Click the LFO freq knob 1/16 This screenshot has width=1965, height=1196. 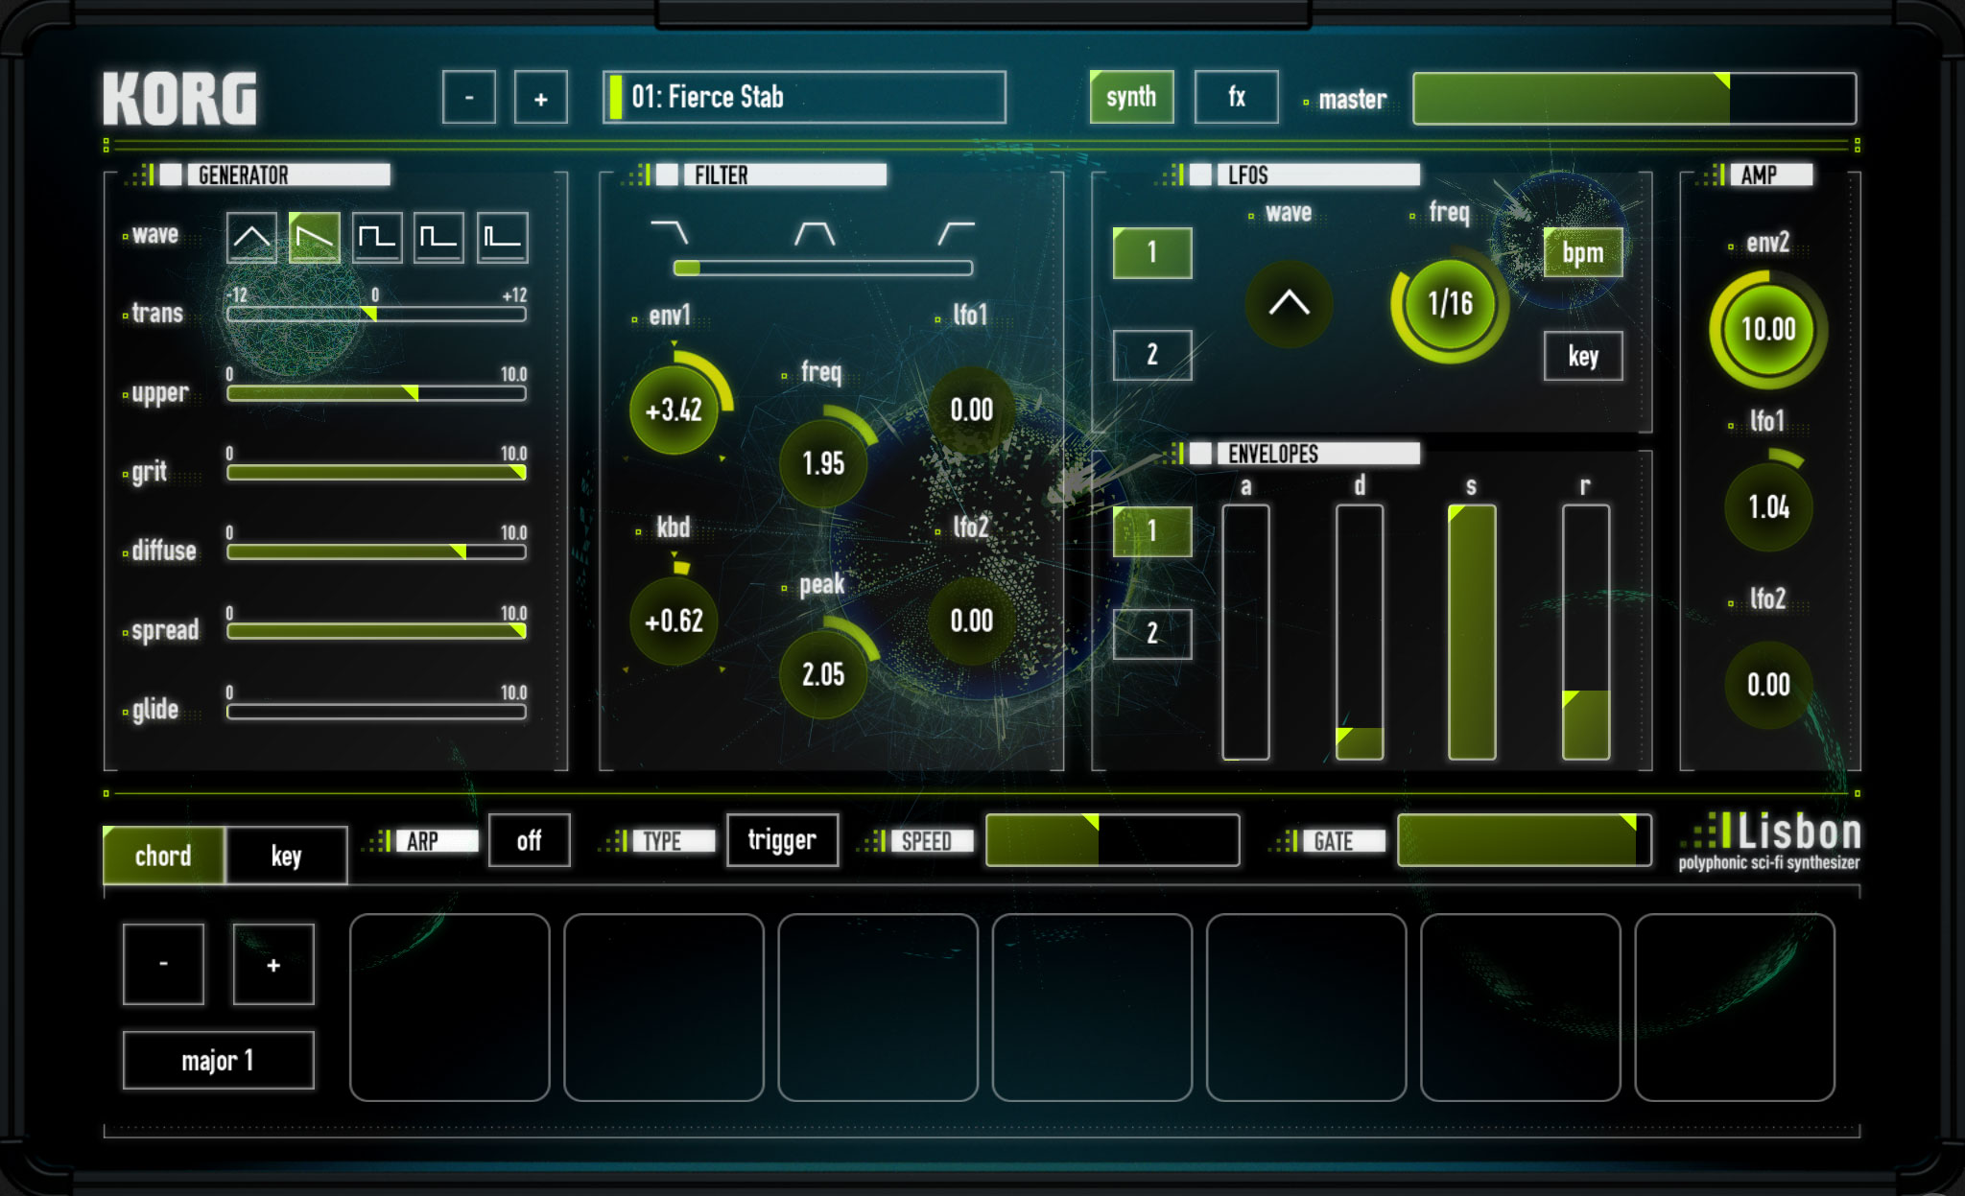pyautogui.click(x=1450, y=304)
